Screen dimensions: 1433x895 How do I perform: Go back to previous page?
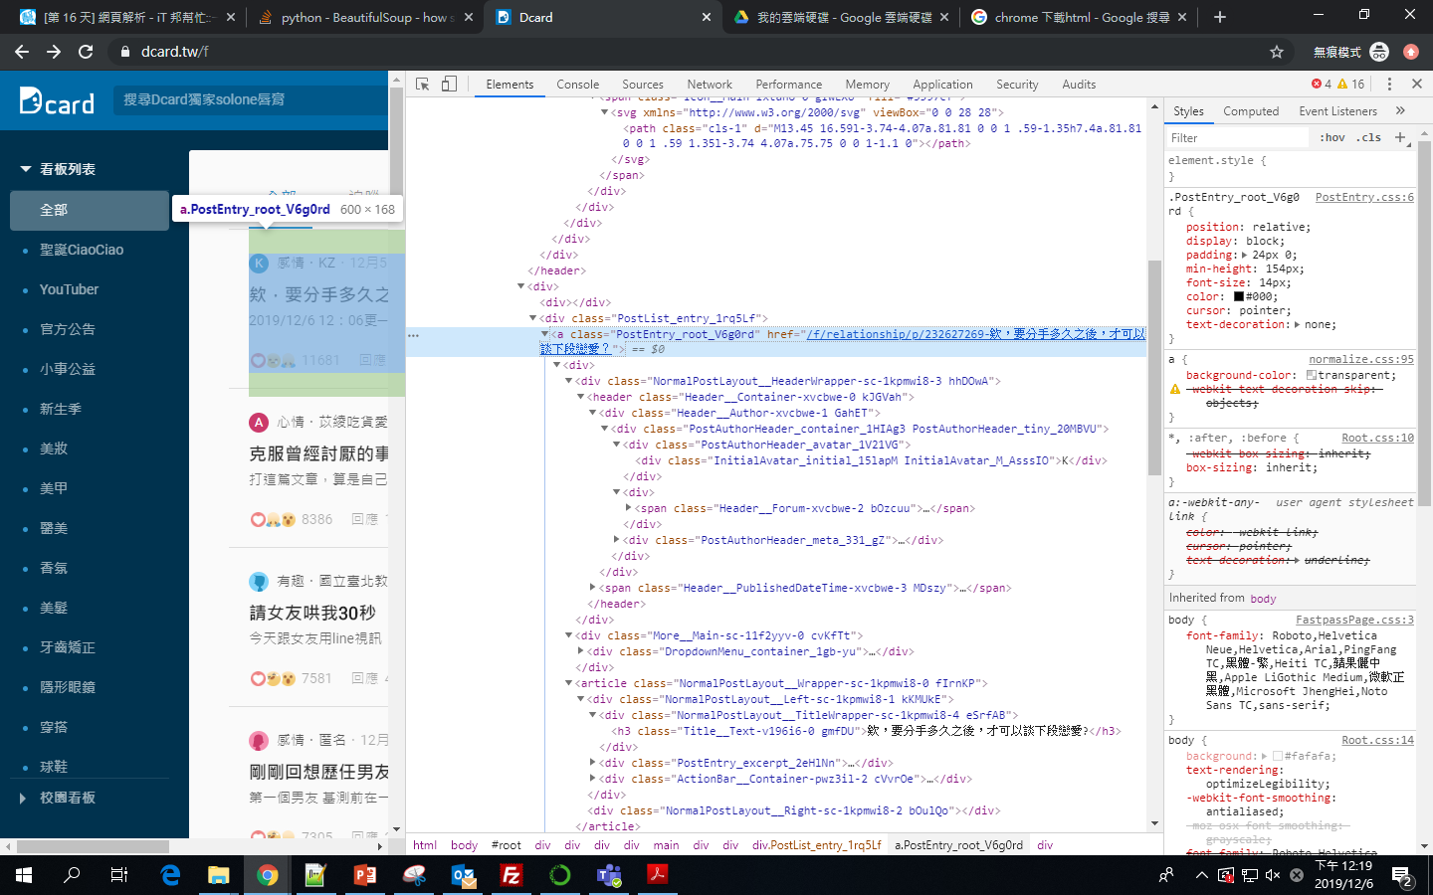(22, 52)
